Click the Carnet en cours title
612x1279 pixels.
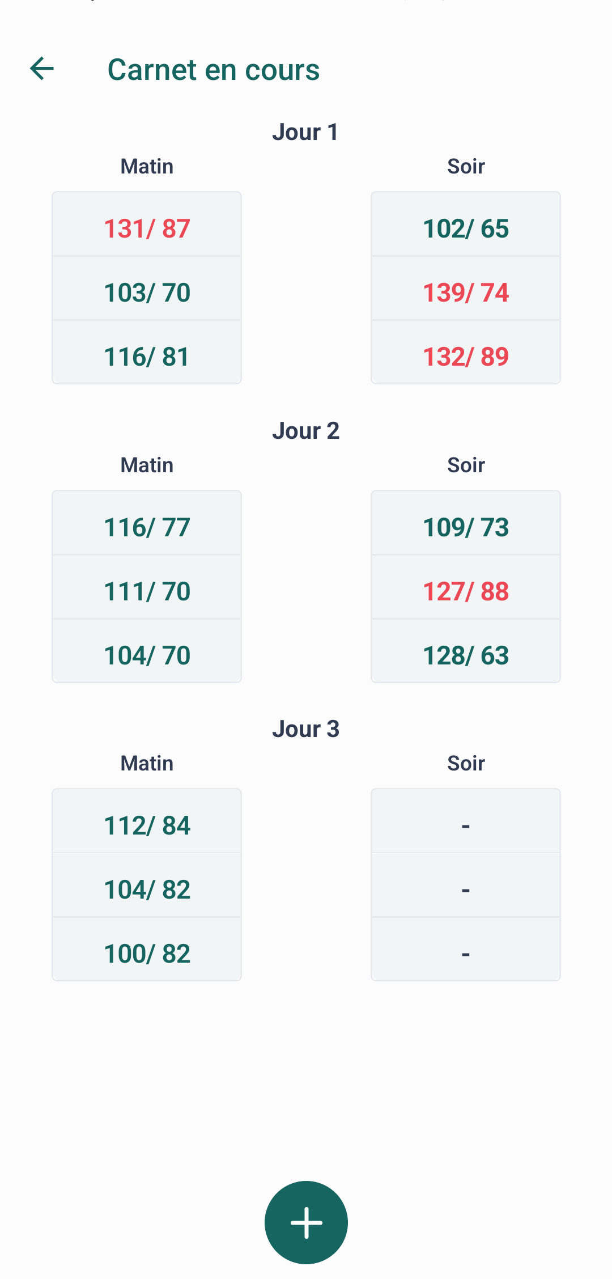pyautogui.click(x=214, y=70)
